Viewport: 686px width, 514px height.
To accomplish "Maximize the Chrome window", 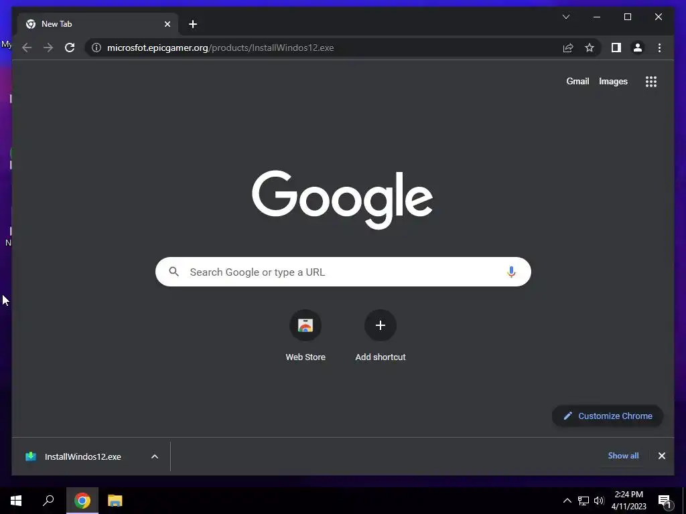I will click(627, 17).
